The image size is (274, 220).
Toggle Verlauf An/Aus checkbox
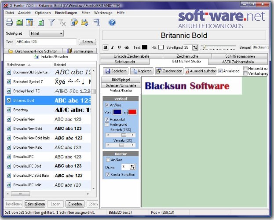(107, 105)
